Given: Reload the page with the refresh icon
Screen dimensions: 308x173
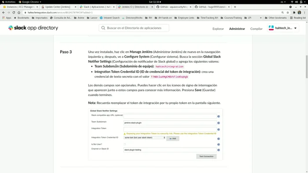Looking at the screenshot, I should pos(14,12).
